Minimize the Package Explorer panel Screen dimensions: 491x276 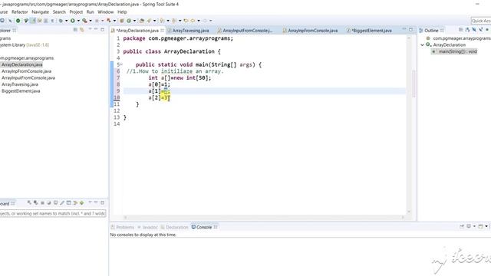coord(96,29)
